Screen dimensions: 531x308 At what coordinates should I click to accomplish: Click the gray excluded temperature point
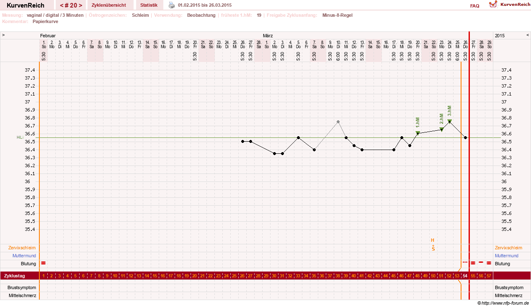coord(338,122)
